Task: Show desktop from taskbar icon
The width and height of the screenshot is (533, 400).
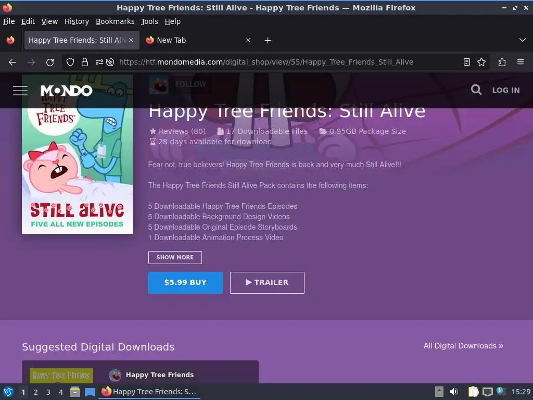Action: pos(90,392)
